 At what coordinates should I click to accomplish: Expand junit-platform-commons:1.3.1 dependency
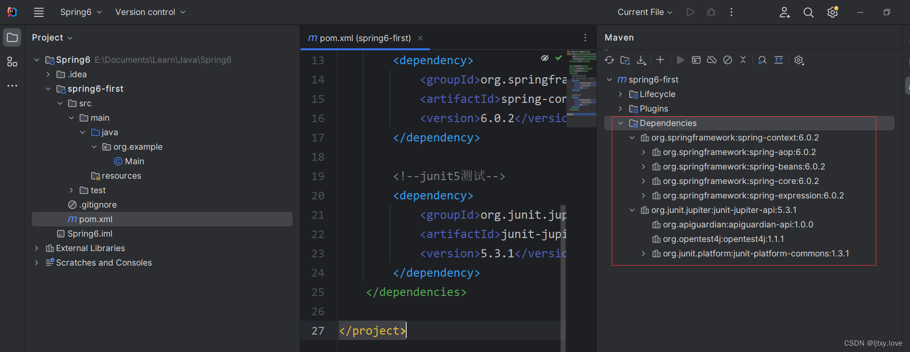click(644, 253)
